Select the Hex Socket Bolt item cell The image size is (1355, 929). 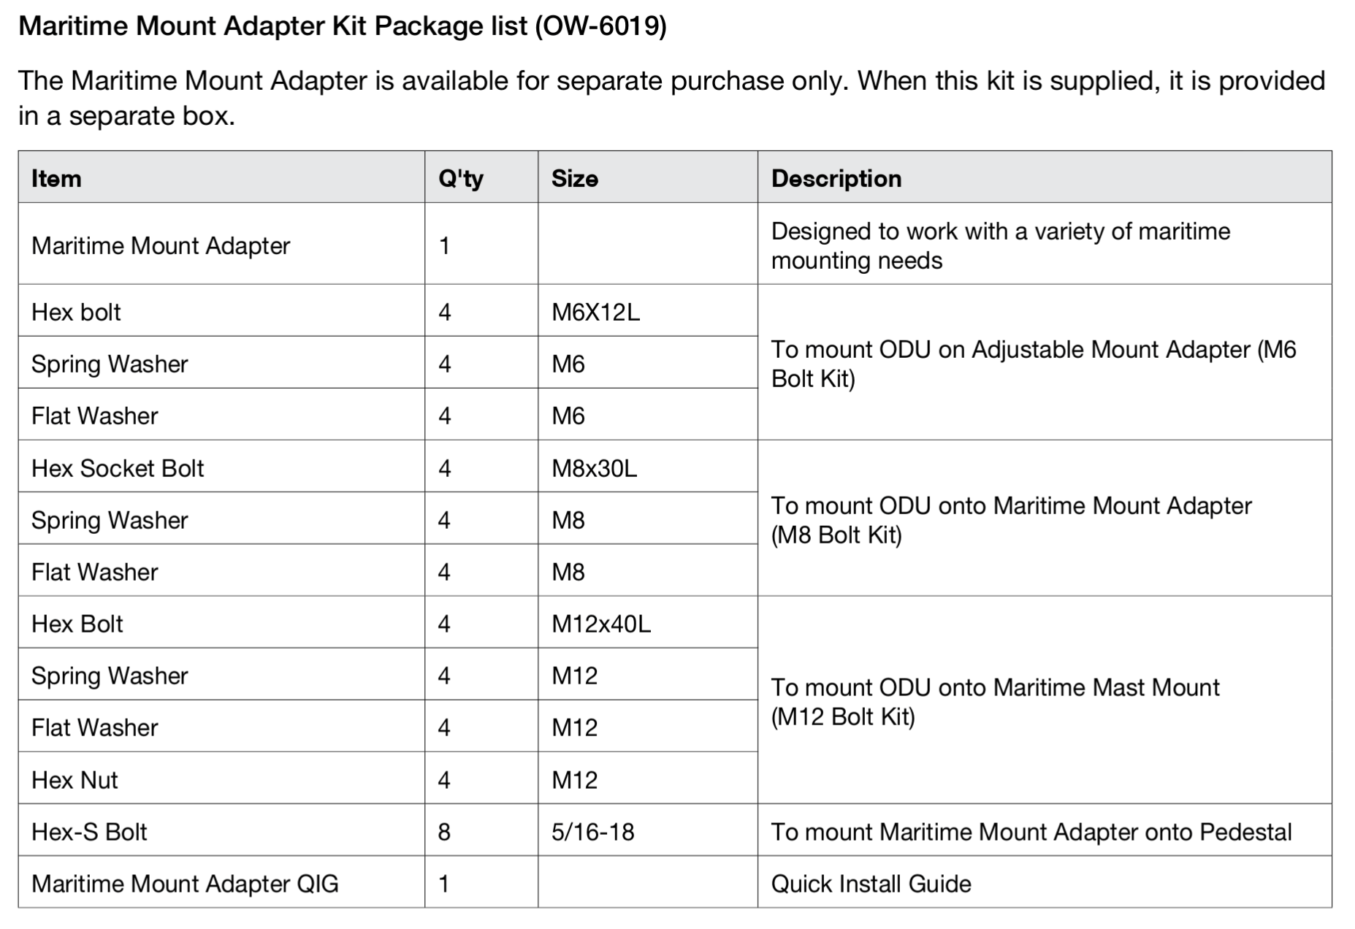221,467
